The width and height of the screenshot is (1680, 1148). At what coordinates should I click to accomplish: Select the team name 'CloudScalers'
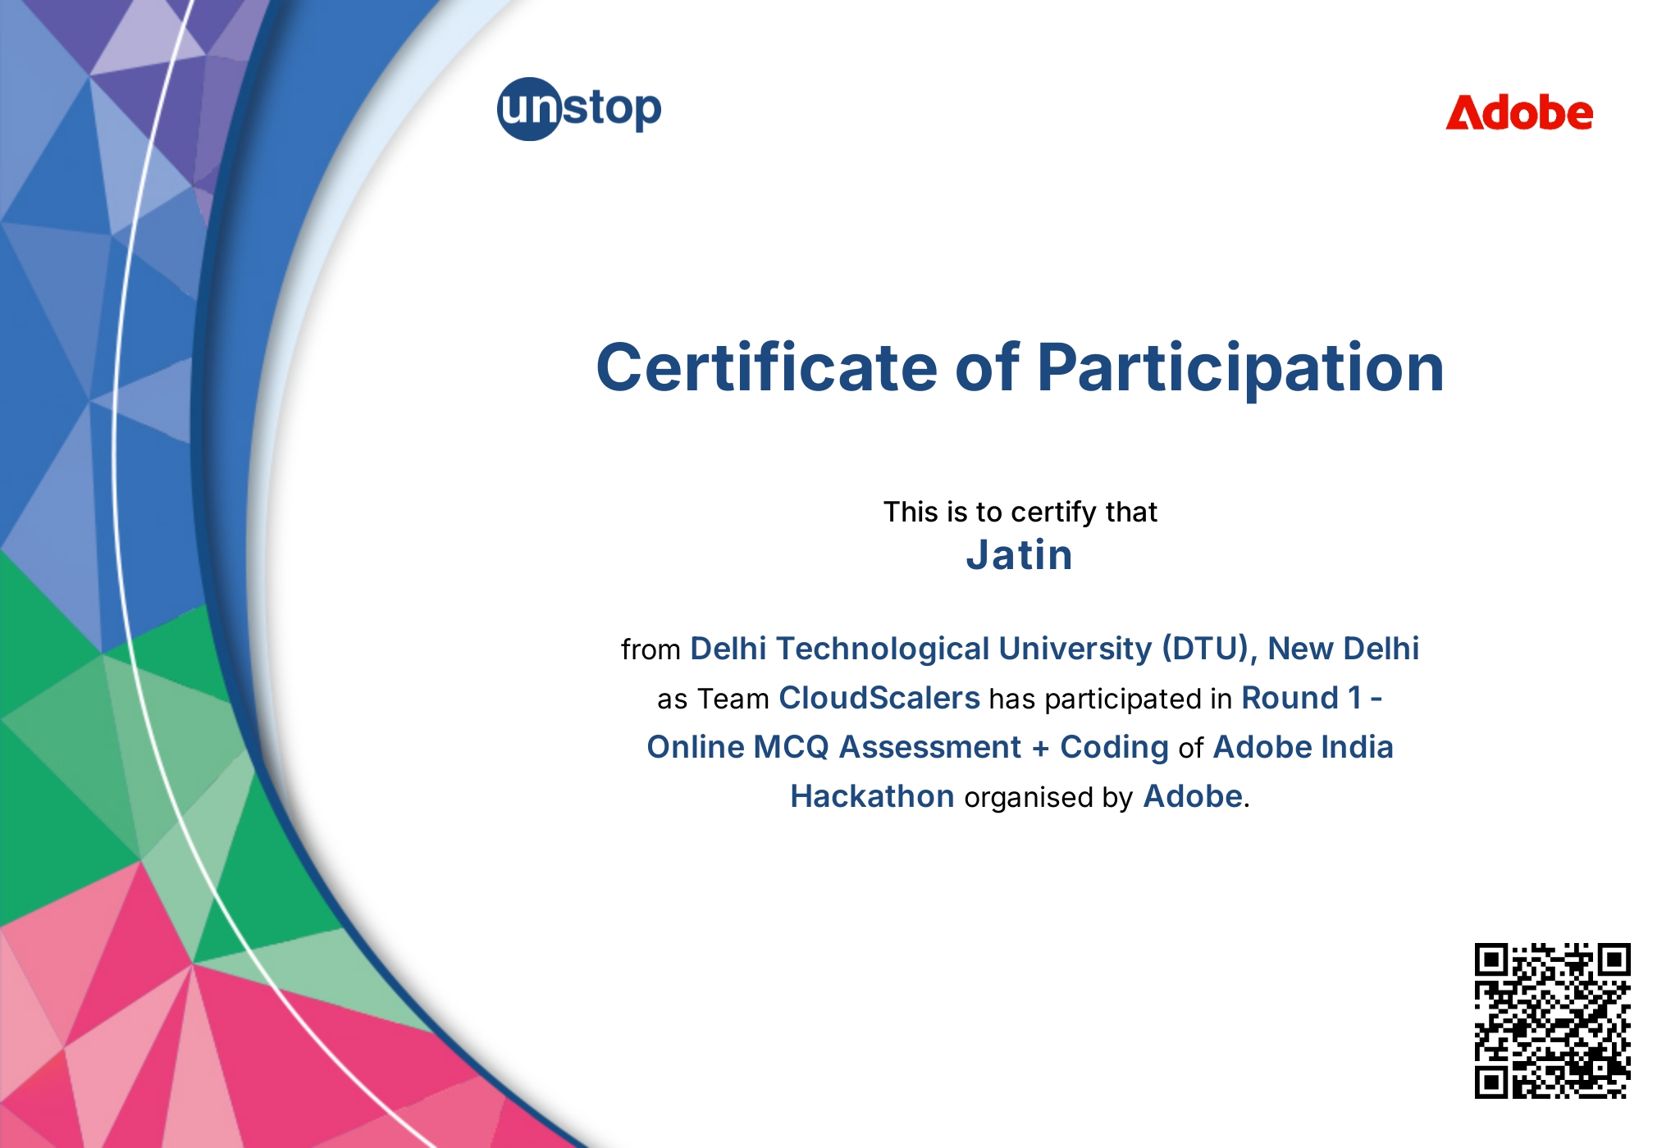click(x=879, y=697)
